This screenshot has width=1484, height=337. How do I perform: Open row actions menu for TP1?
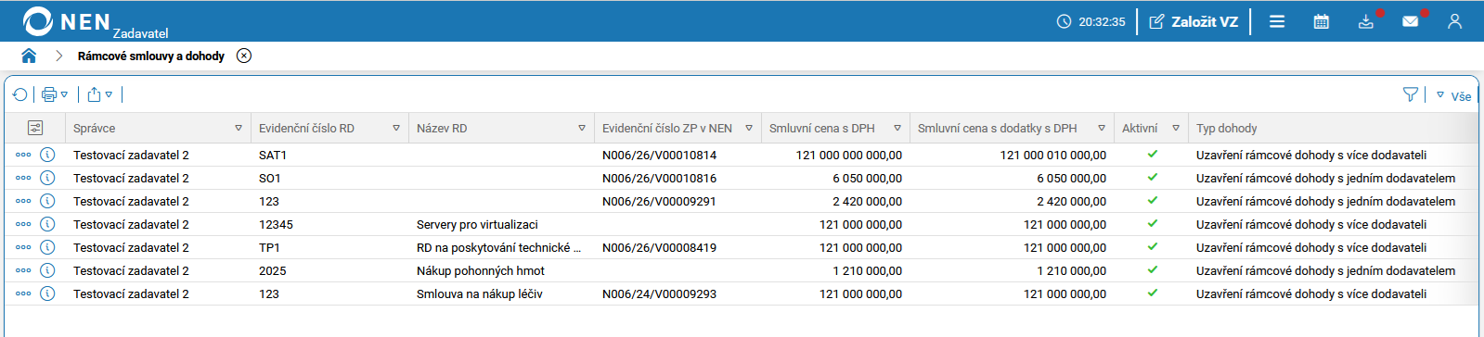(23, 247)
